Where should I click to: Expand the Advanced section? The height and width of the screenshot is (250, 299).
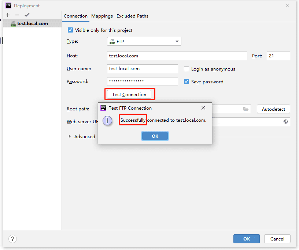tap(70, 136)
